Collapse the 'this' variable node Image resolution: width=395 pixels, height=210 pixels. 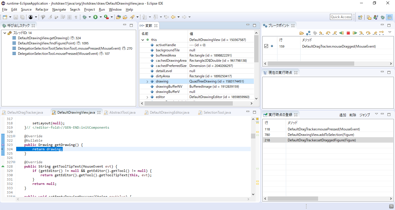tap(143, 40)
